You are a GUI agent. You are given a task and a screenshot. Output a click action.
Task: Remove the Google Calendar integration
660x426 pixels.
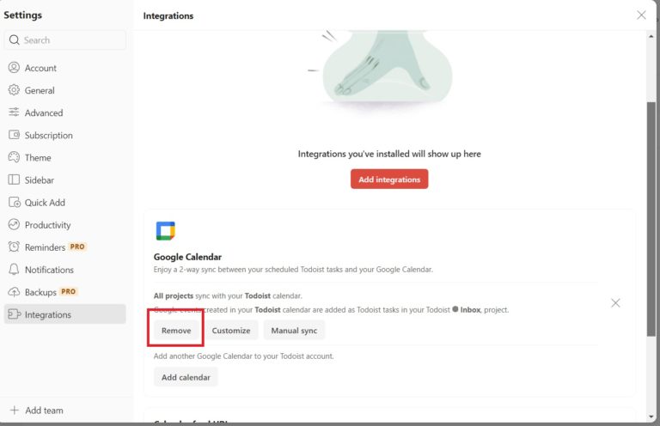pos(176,331)
